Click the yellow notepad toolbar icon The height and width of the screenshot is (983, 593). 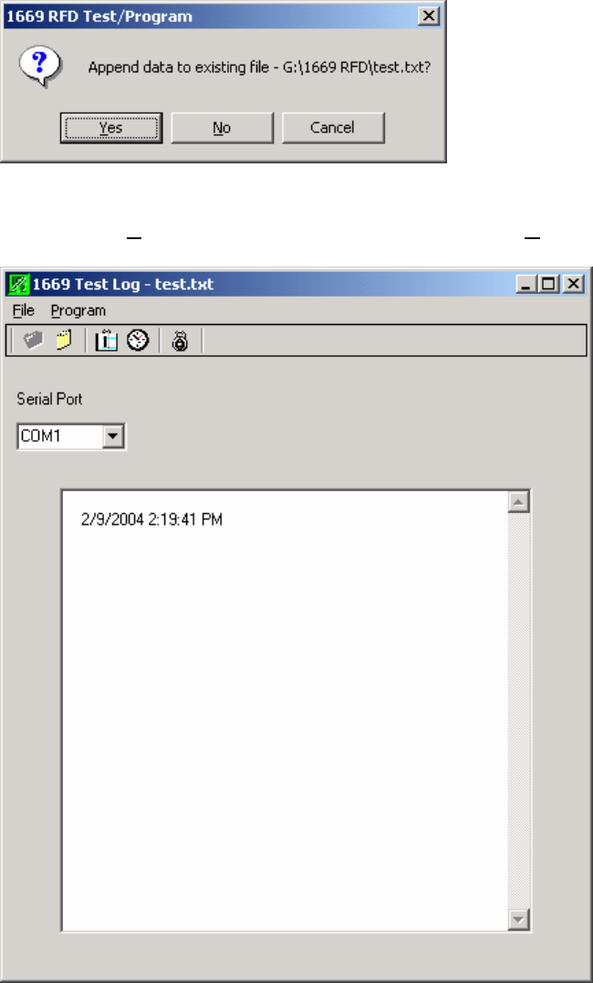point(65,340)
